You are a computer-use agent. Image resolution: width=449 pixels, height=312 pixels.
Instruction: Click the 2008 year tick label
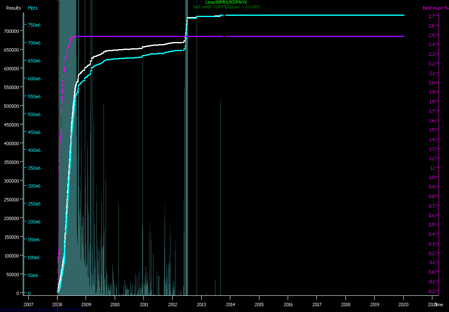(x=57, y=304)
